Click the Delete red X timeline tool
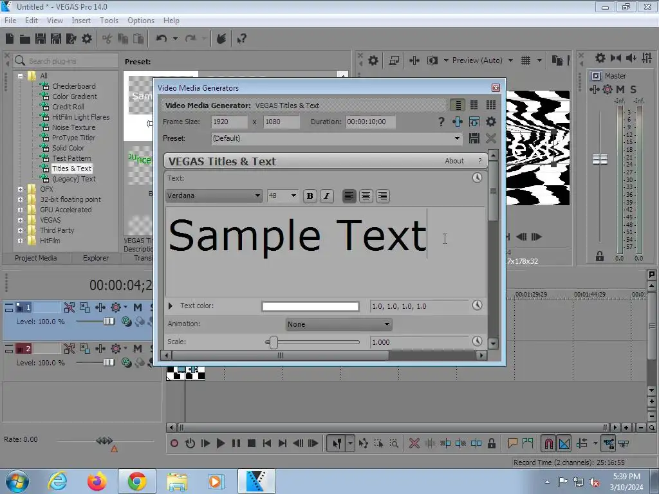659x494 pixels. [x=414, y=443]
